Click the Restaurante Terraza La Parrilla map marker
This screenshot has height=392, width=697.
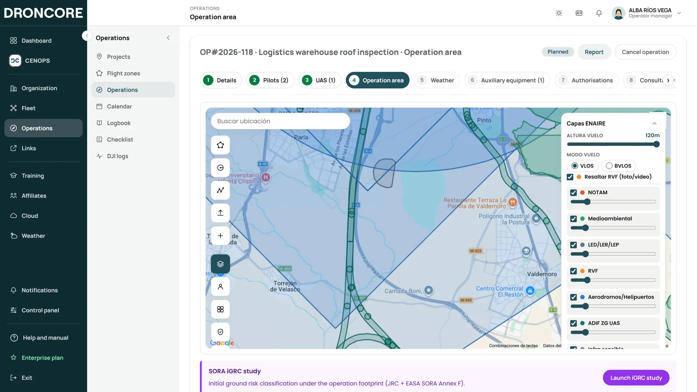[513, 202]
